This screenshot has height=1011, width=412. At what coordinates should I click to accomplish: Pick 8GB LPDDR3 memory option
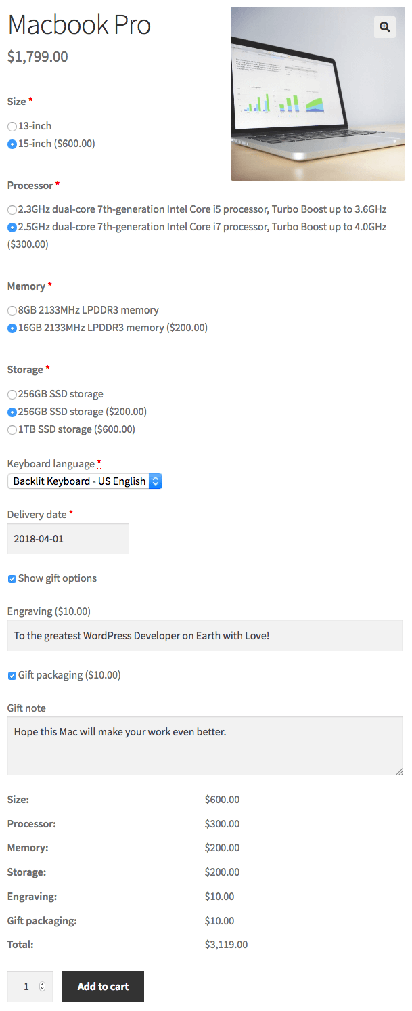tap(12, 311)
